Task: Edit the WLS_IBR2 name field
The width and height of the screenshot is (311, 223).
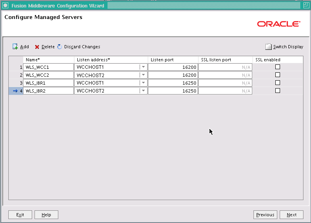Action: tap(48, 91)
